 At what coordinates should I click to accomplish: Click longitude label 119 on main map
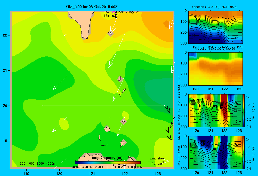coord(26,173)
